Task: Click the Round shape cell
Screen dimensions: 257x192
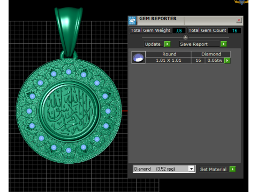Action: pos(169,54)
